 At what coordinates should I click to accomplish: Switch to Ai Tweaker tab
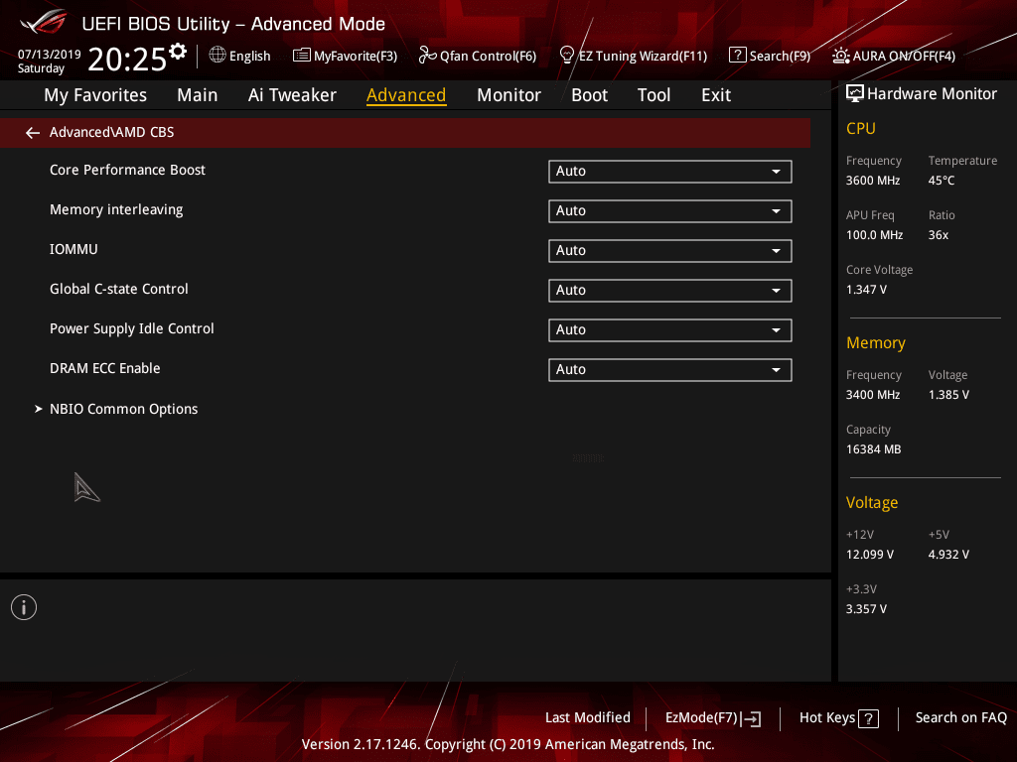point(292,95)
